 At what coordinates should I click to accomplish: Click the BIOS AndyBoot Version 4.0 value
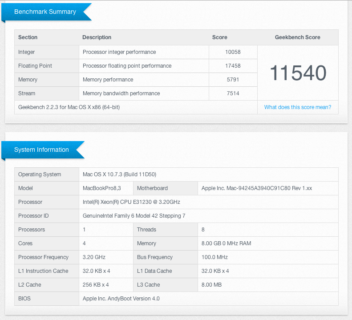(121, 299)
